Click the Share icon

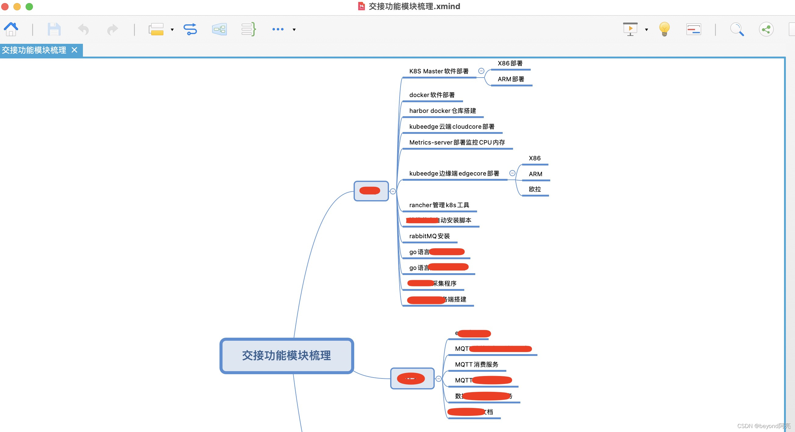[x=766, y=30]
